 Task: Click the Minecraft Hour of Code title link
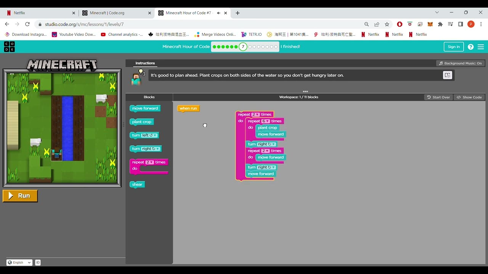[x=186, y=47]
